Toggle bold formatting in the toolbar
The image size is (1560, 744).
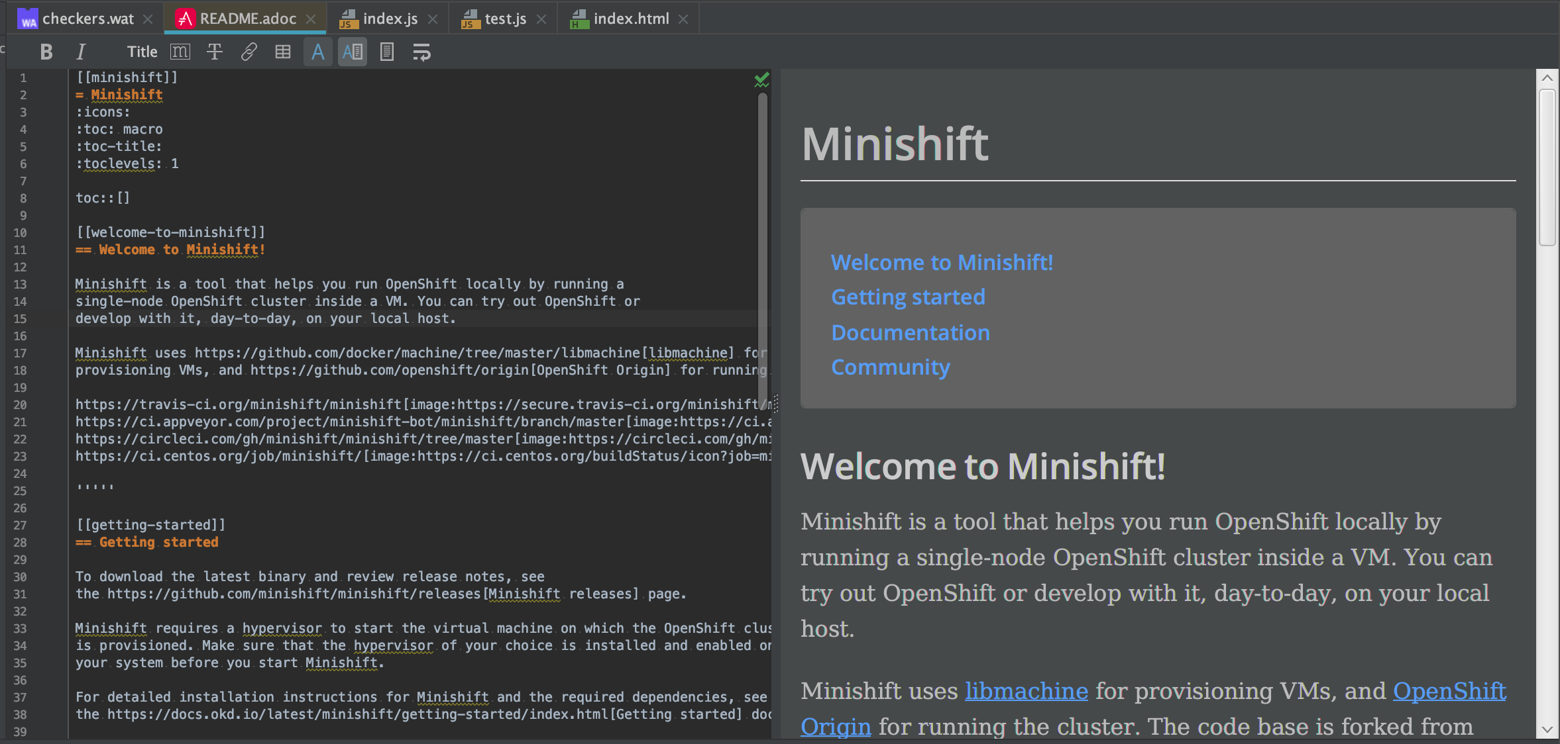click(46, 52)
